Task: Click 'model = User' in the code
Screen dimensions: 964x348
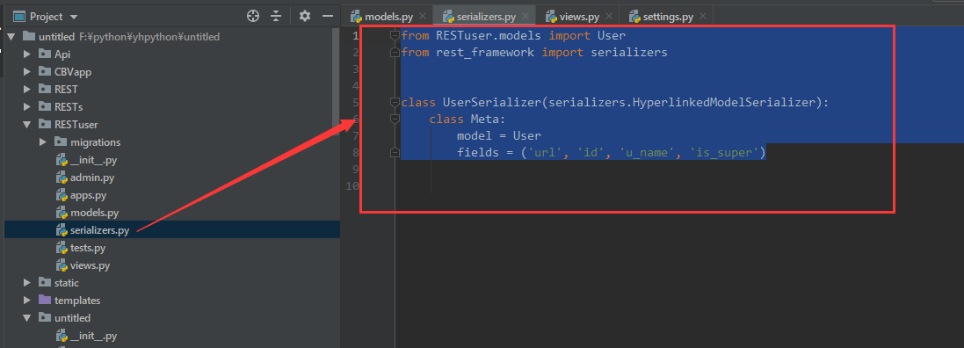Action: pyautogui.click(x=498, y=135)
